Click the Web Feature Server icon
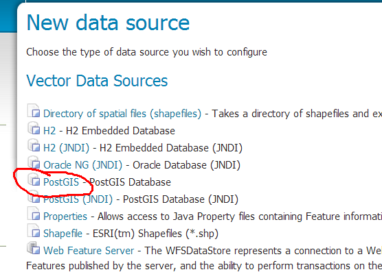 click(34, 248)
